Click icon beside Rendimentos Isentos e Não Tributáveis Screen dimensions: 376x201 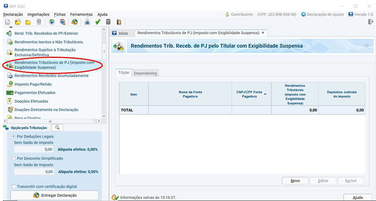tap(10, 42)
